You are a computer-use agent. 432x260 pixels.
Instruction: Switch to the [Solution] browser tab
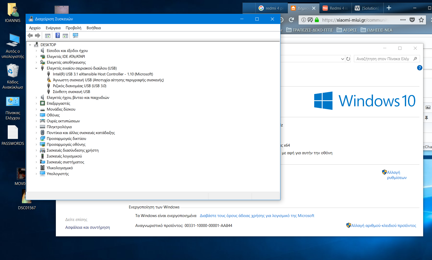click(x=367, y=8)
